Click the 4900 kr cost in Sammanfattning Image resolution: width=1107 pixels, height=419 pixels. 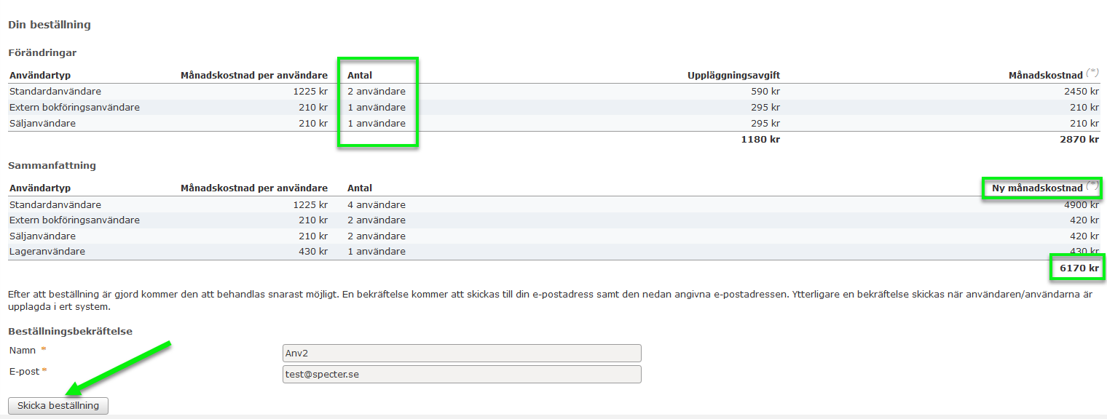1081,205
